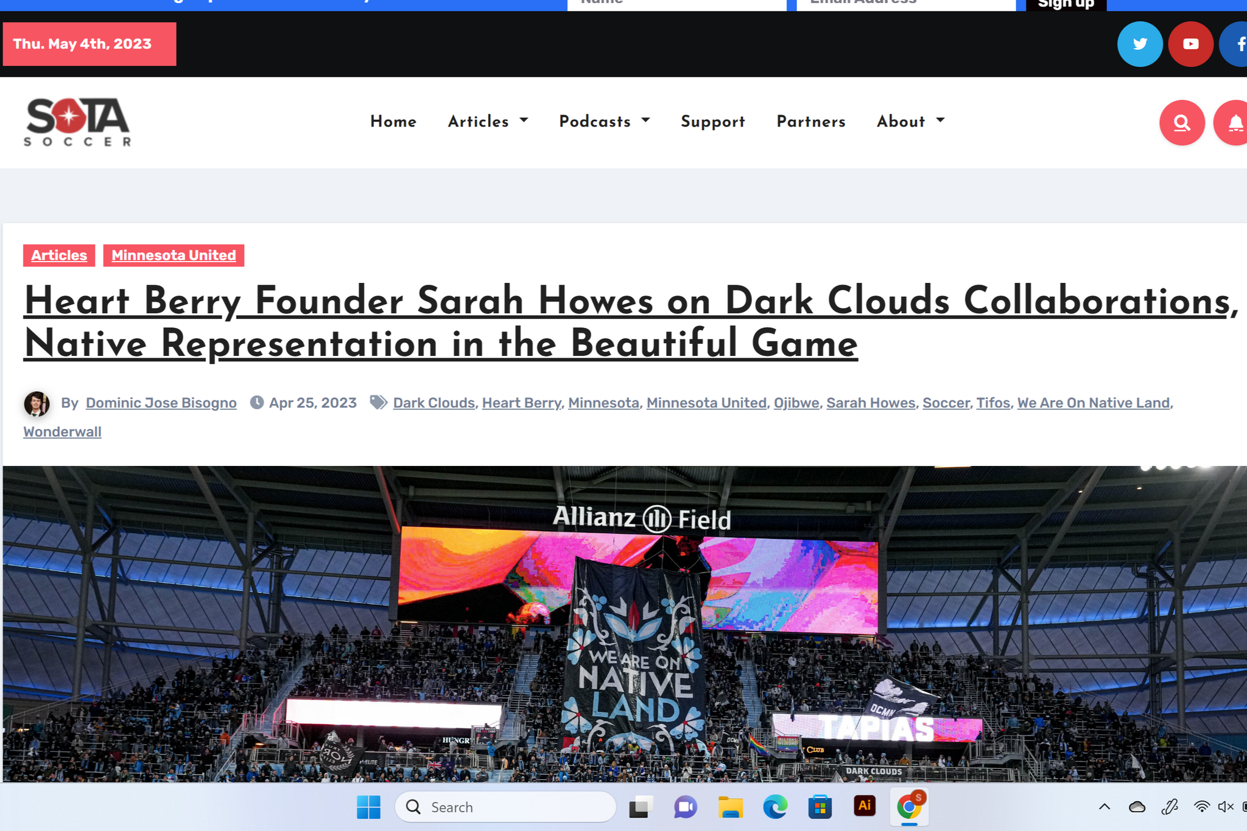The width and height of the screenshot is (1247, 831).
Task: Click the We Are On Native Land tag
Action: tap(1094, 403)
